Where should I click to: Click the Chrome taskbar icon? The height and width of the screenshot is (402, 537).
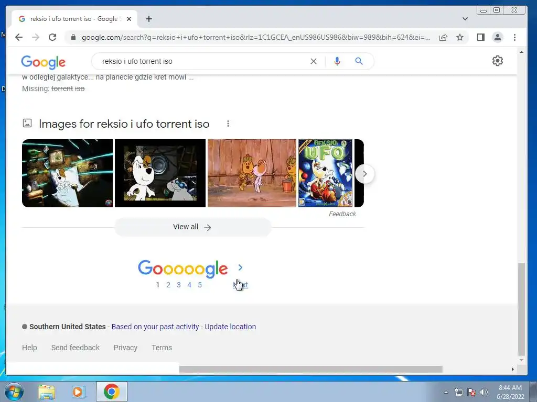112,392
